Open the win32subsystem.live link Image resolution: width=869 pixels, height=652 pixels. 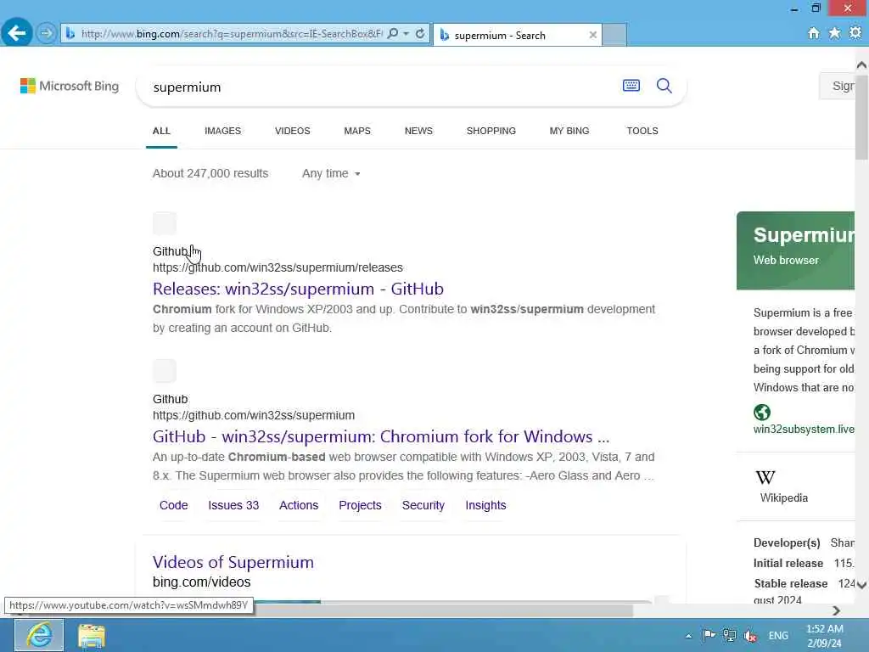[x=804, y=429]
